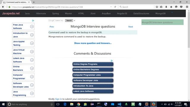This screenshot has height=107, width=190.
Task: Launch Microsoft Edge from the taskbar
Action: tap(65, 104)
